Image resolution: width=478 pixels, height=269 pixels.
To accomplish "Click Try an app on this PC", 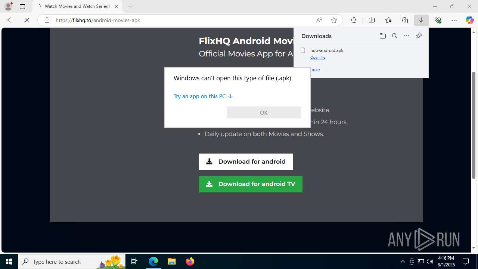I will [203, 96].
